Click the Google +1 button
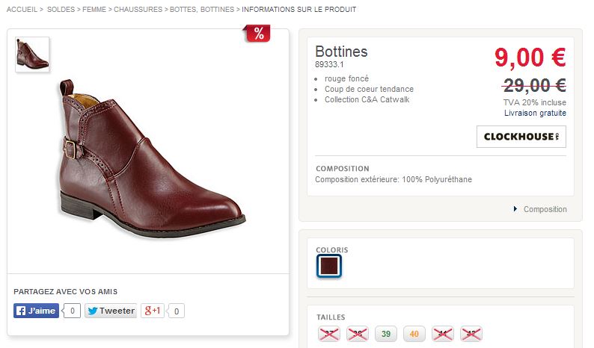594x348 pixels. (x=153, y=311)
